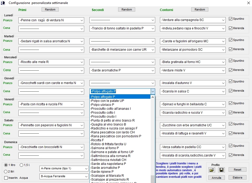The width and height of the screenshot is (252, 183).
Task: Uncheck Spuntino for Lunedì
Action: 230,19
